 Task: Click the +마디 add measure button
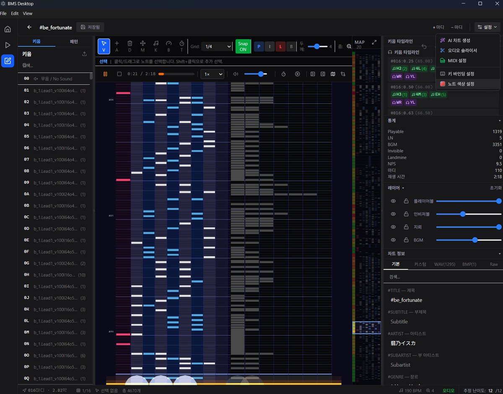pos(438,27)
